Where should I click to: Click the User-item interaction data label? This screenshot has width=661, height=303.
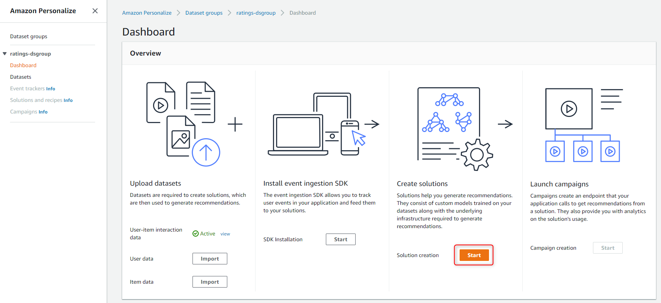coord(156,234)
